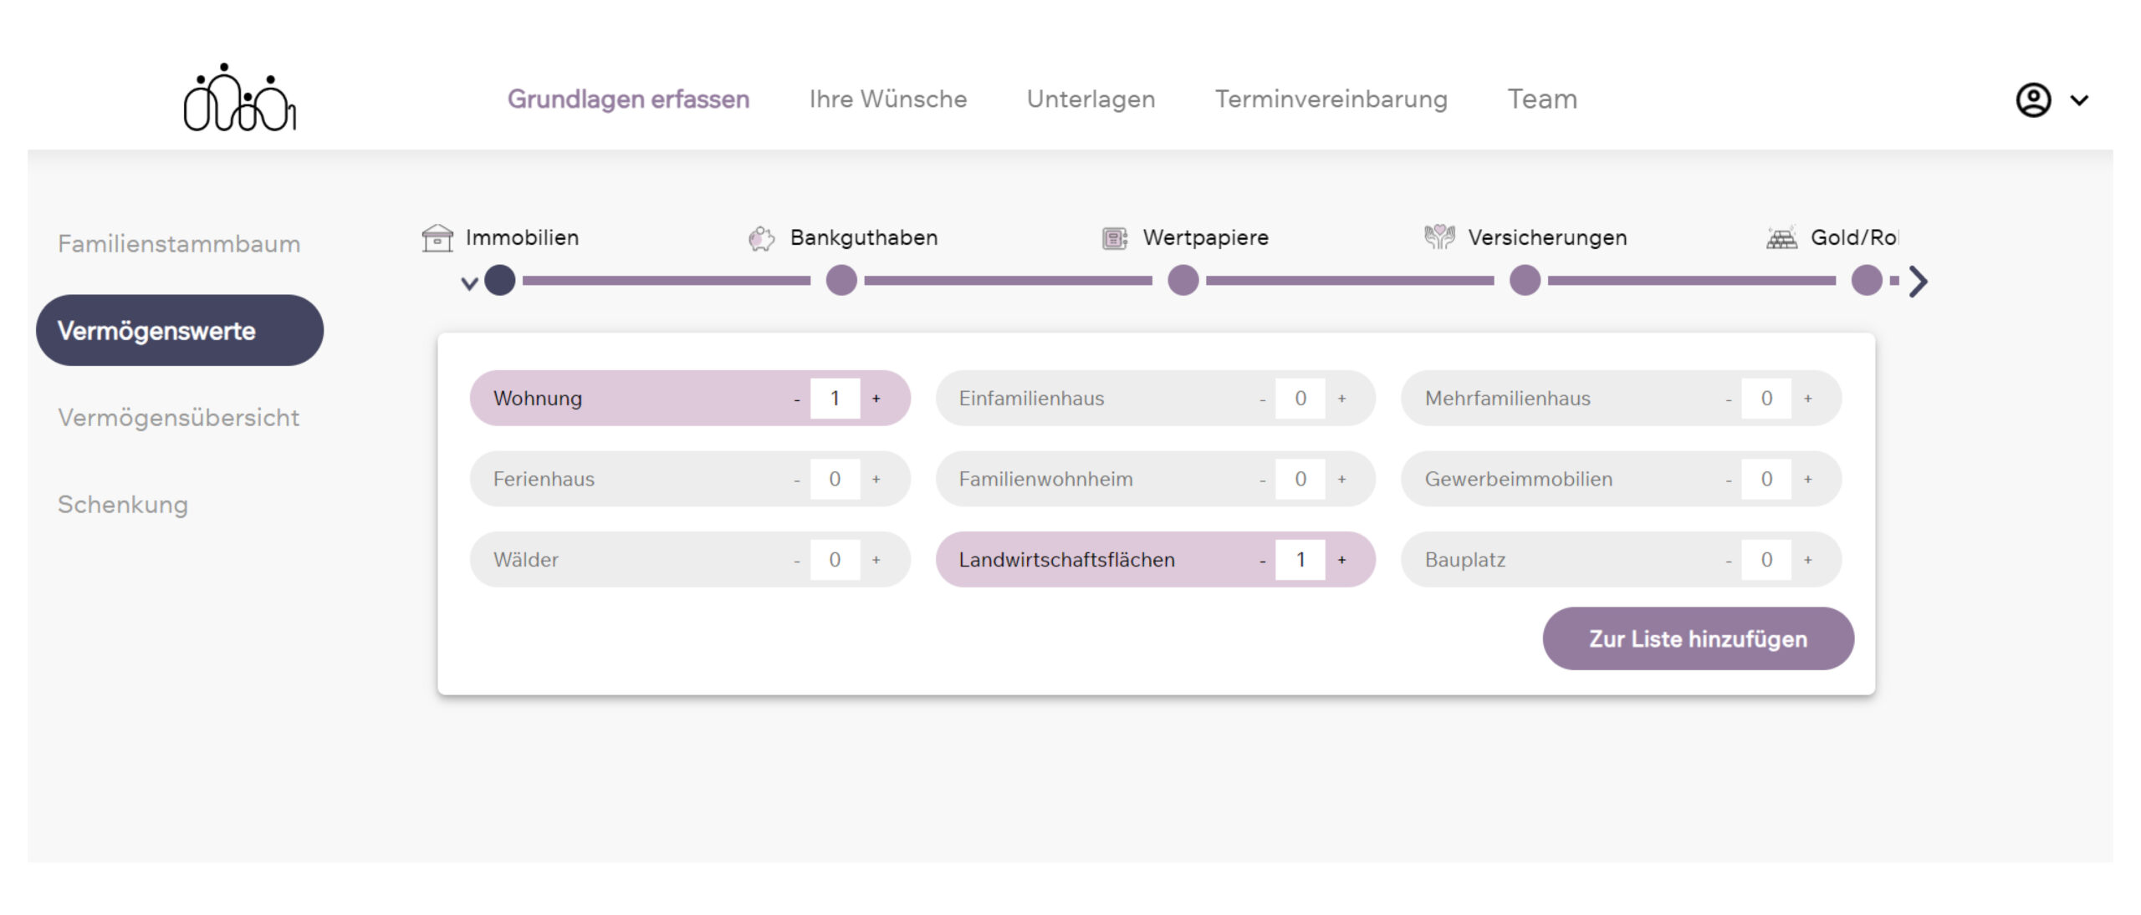Click Zur Liste hinzufügen button
The image size is (2141, 915).
point(1698,639)
